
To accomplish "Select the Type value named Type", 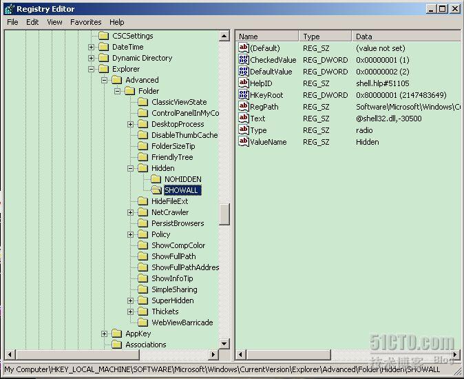I will point(258,130).
